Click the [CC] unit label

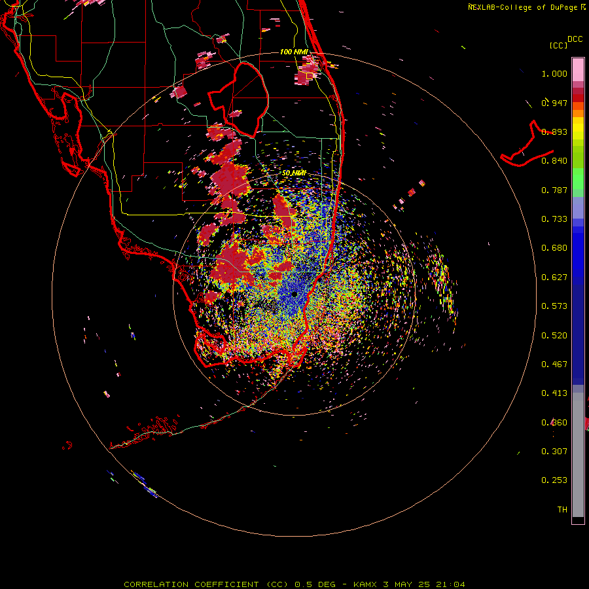(558, 45)
